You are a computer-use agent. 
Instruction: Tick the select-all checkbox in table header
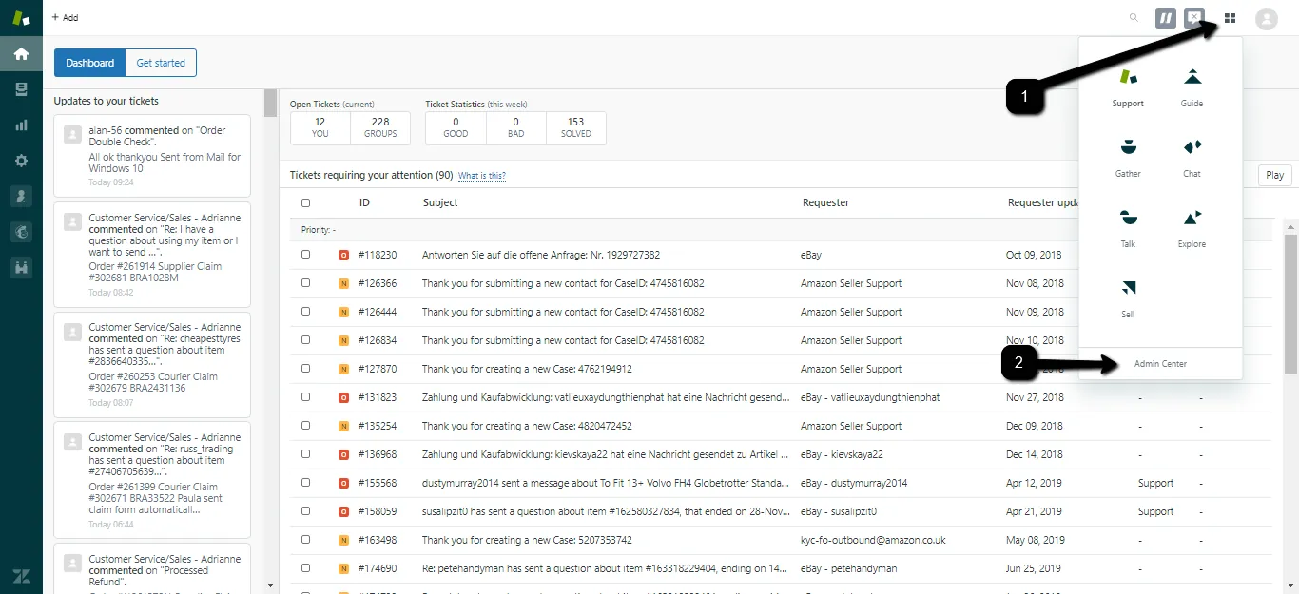click(x=305, y=202)
